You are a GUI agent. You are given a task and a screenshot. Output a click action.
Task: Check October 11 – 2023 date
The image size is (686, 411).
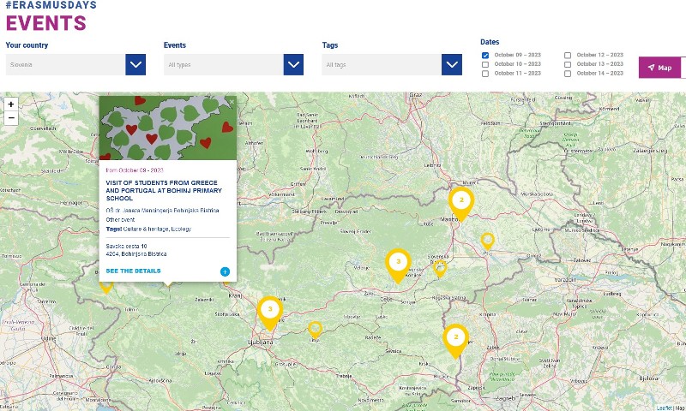tap(485, 74)
